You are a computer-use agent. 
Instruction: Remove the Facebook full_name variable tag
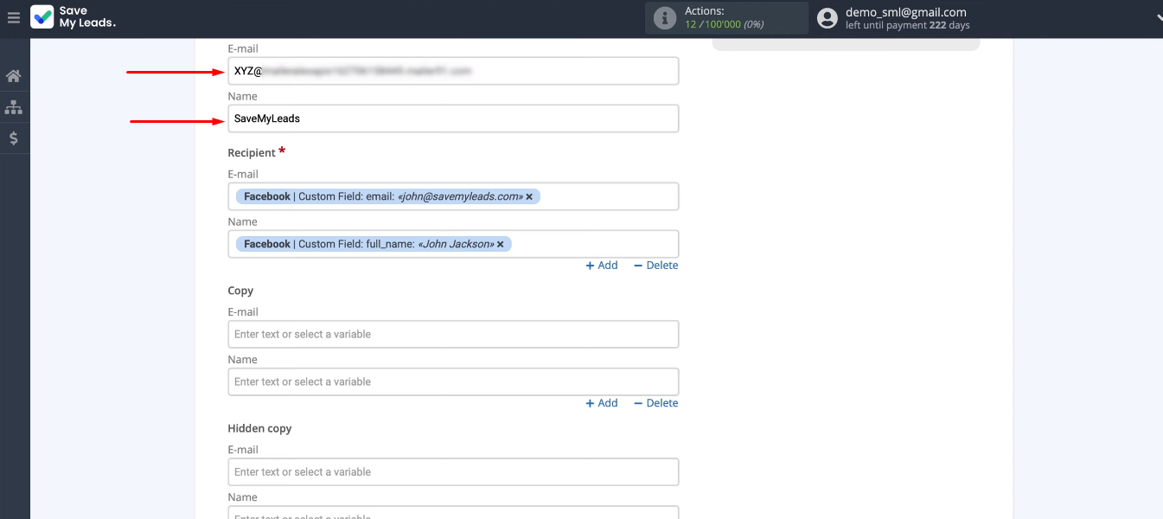coord(500,245)
